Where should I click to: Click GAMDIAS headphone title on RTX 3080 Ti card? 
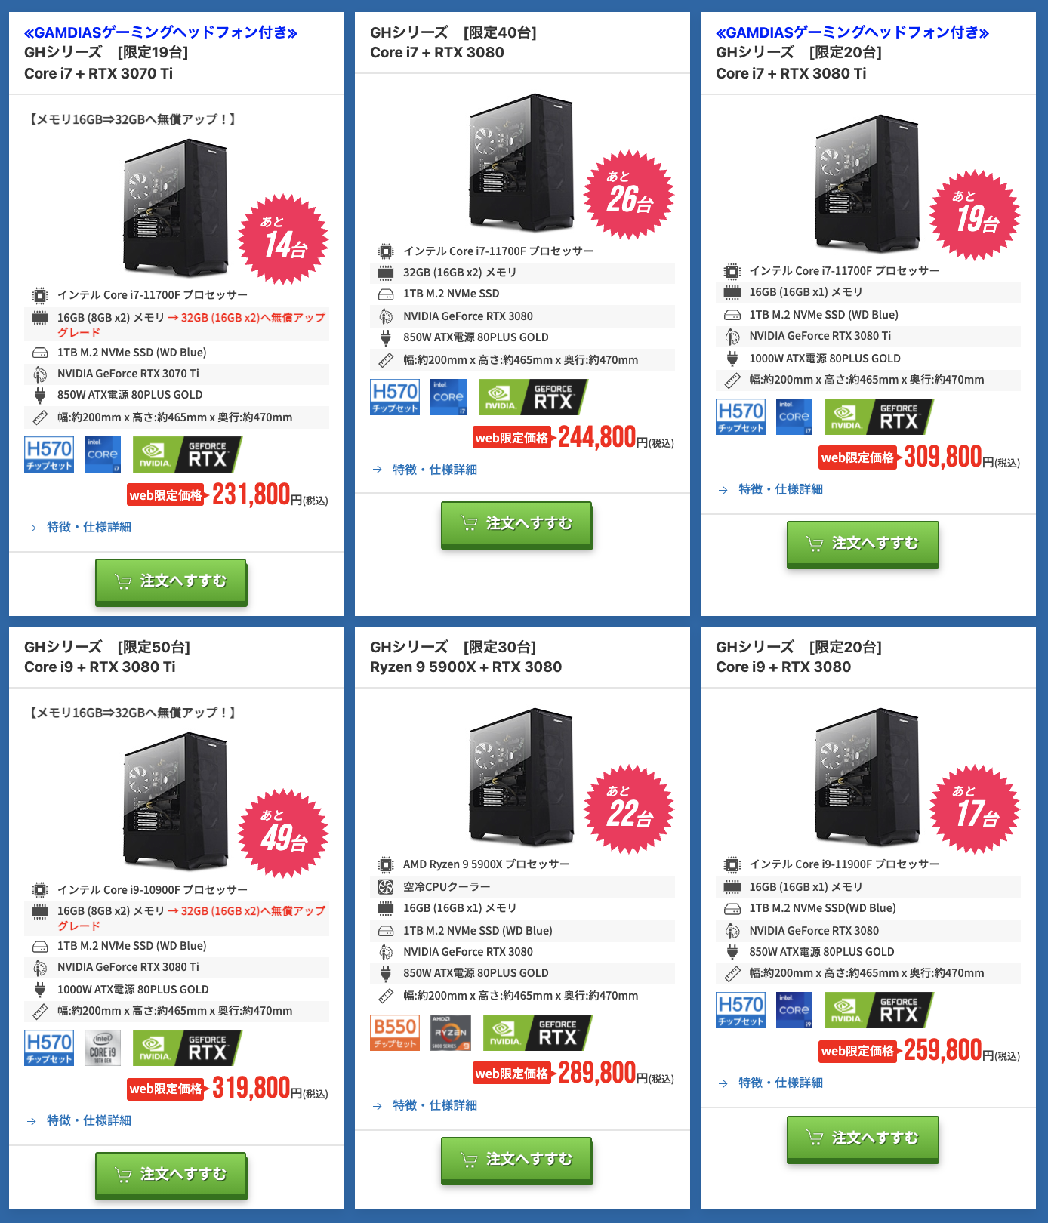coord(852,32)
